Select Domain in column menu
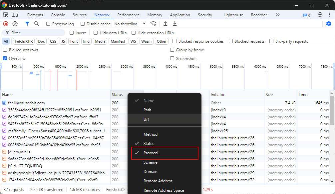Viewport: 335px width, 194px height. pos(165,172)
